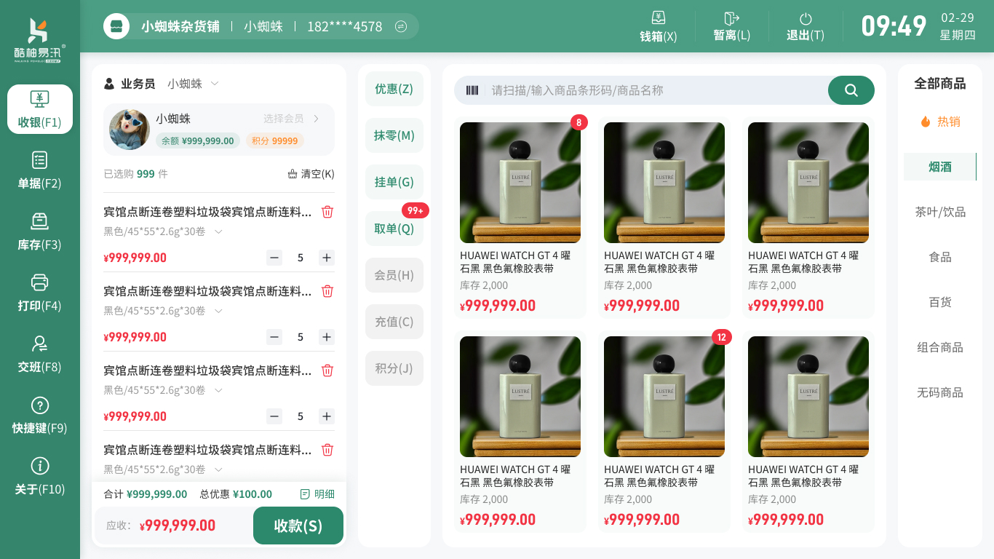Expand spec dropdown of first cart item

click(x=218, y=231)
